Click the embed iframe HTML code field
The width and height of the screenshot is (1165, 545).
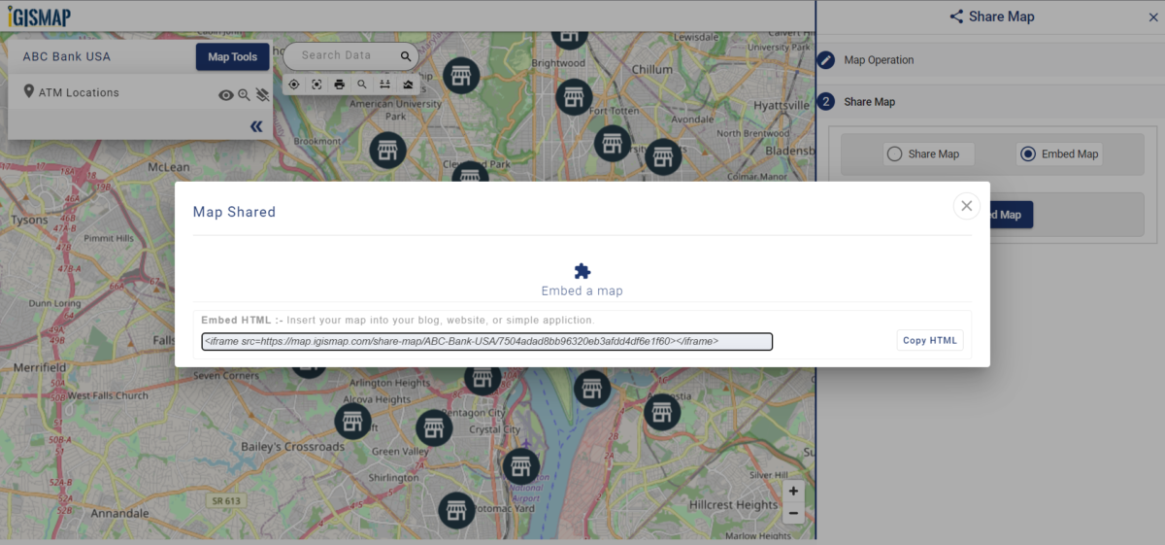(486, 341)
